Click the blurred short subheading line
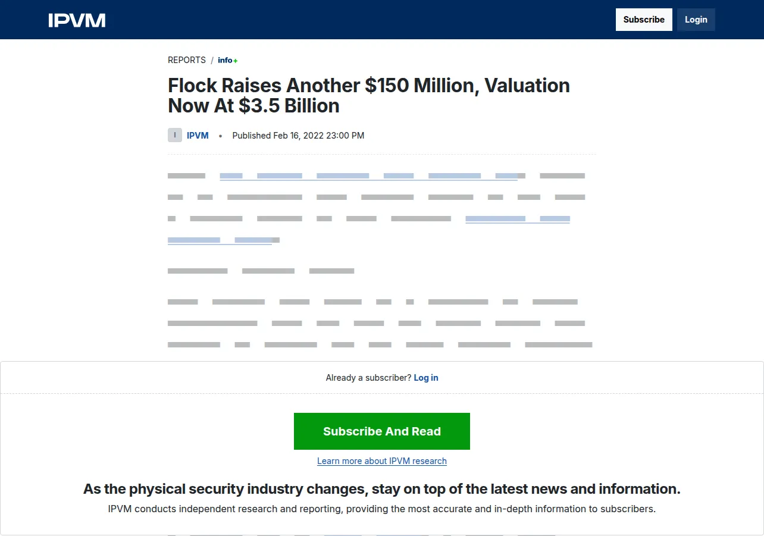764x536 pixels. 261,271
